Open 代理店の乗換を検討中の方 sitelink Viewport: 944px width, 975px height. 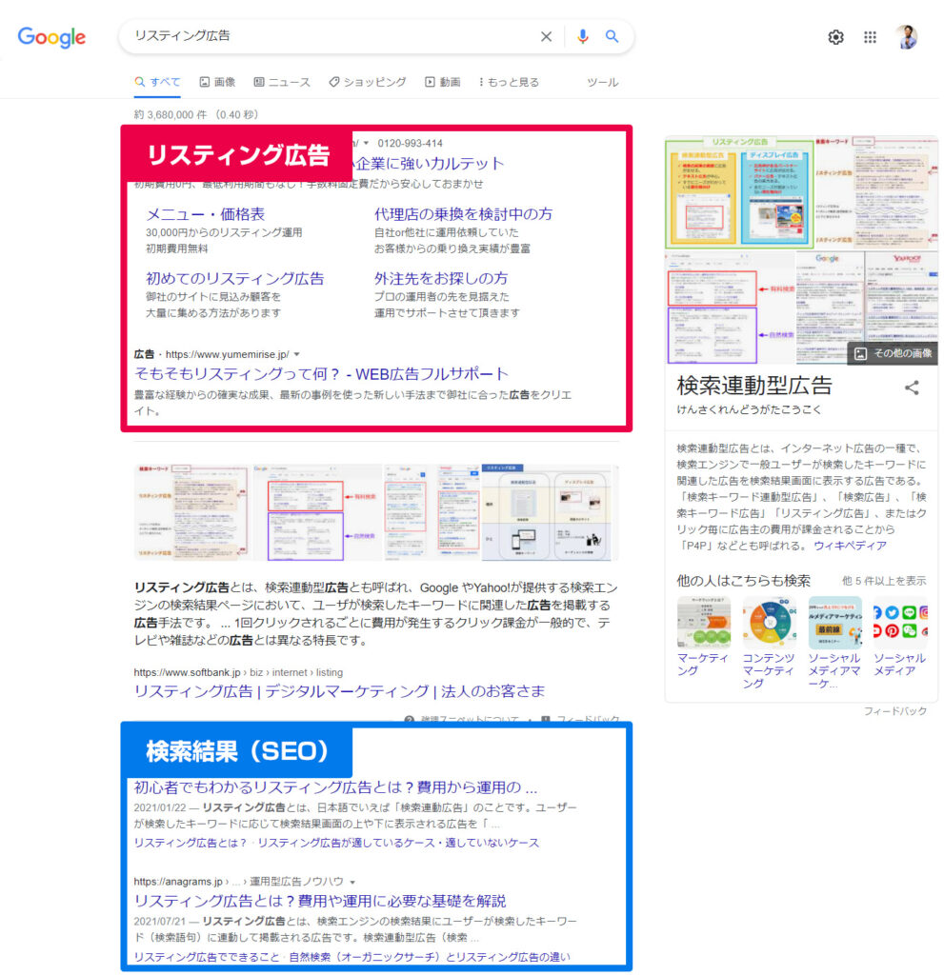click(463, 214)
